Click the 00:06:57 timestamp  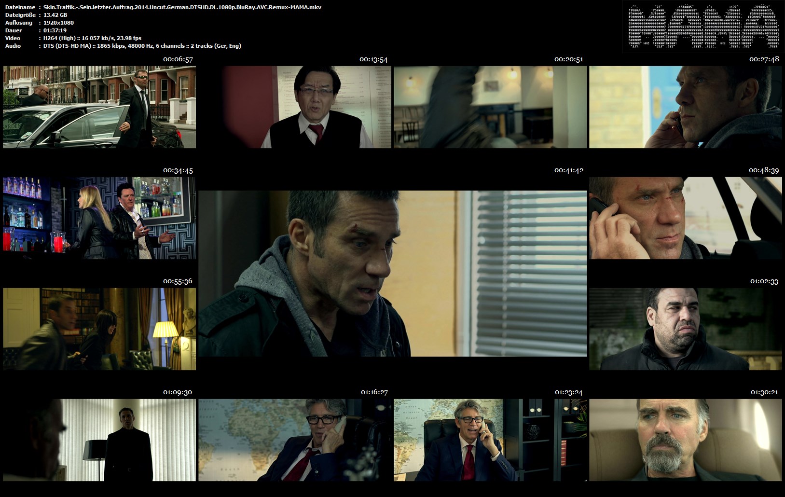[x=178, y=59]
